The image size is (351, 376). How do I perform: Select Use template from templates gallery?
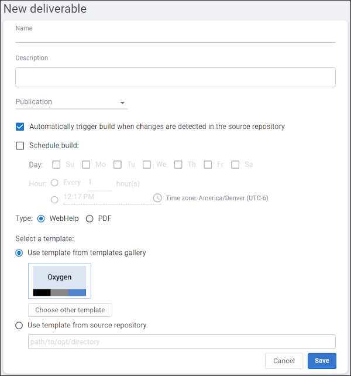(19, 253)
